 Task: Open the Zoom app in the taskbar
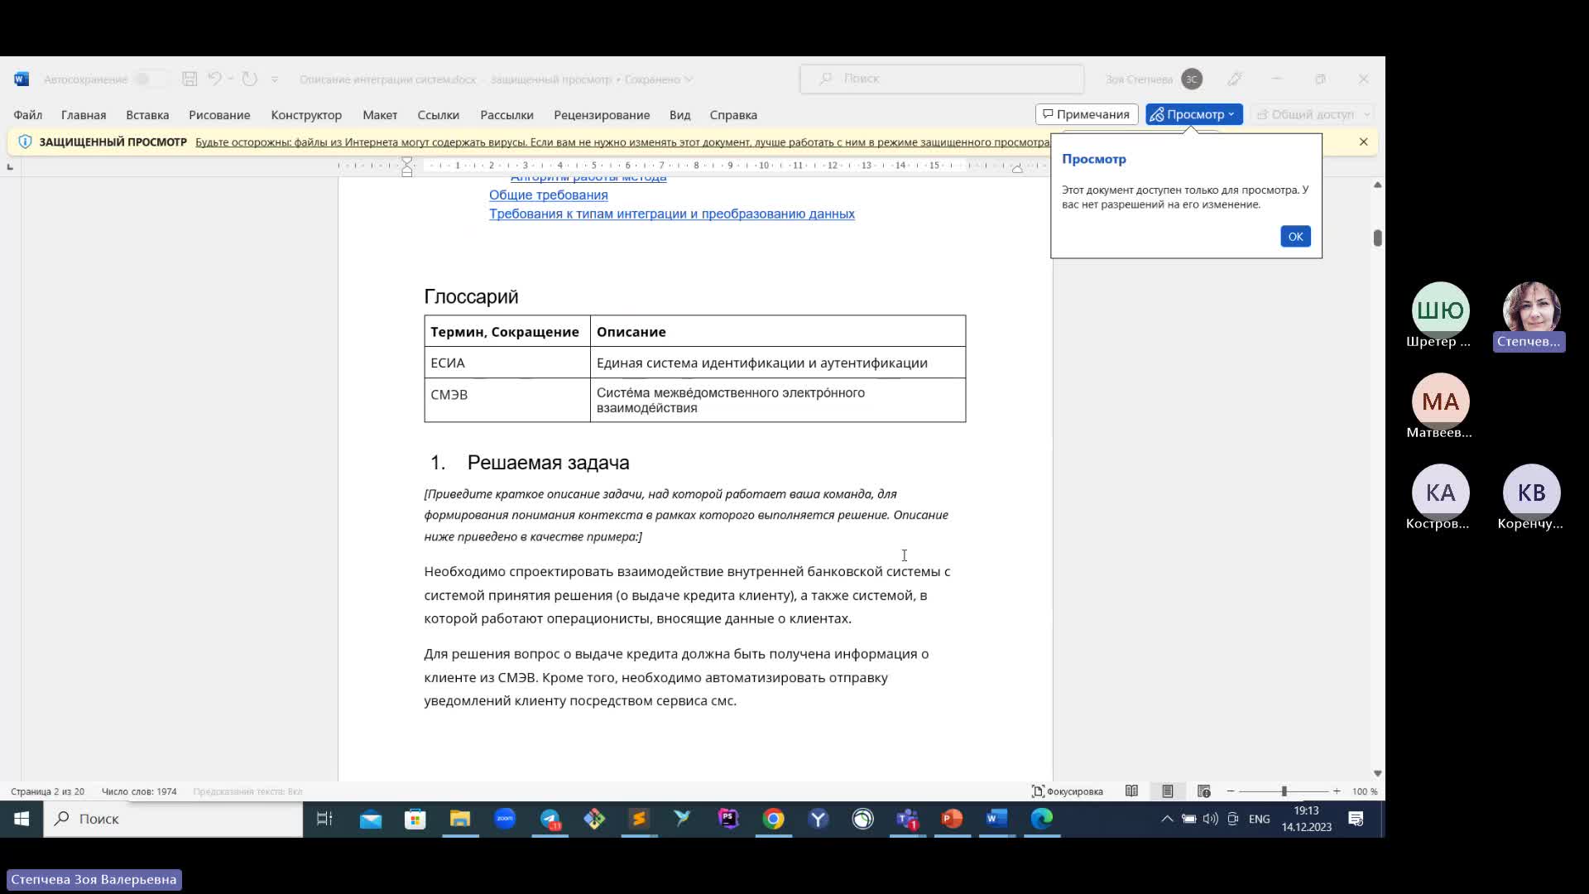click(x=505, y=819)
